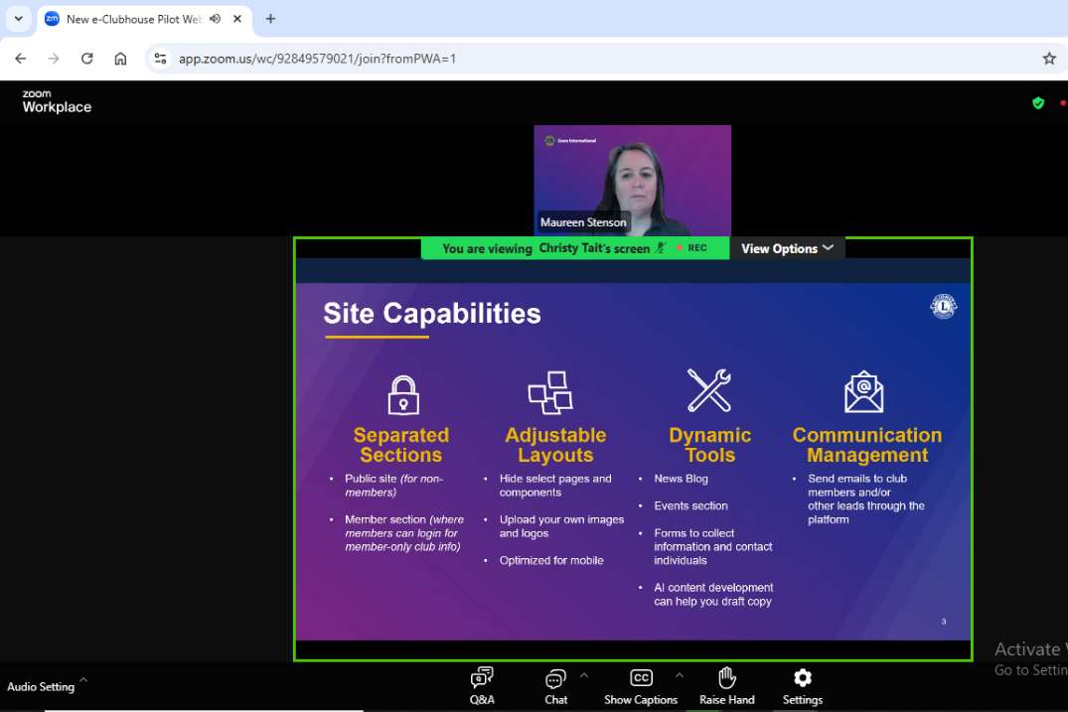Open the browser tab search dropdown
1068x712 pixels.
click(x=18, y=19)
